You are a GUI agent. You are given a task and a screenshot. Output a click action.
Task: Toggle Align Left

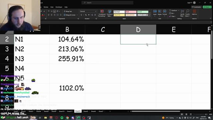(49, 15)
